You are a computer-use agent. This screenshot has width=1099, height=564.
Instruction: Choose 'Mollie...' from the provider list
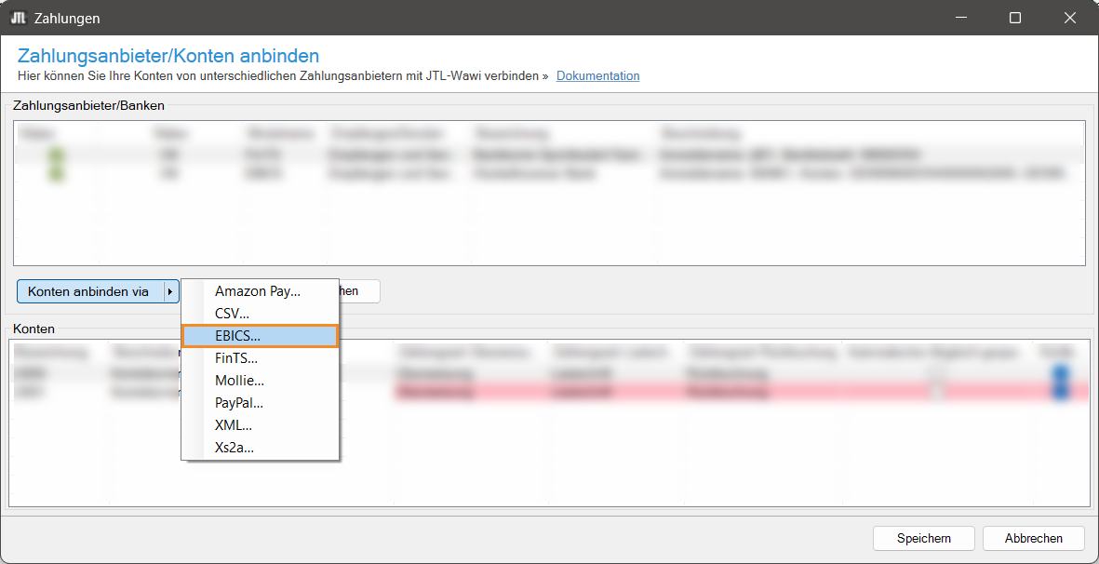point(239,380)
